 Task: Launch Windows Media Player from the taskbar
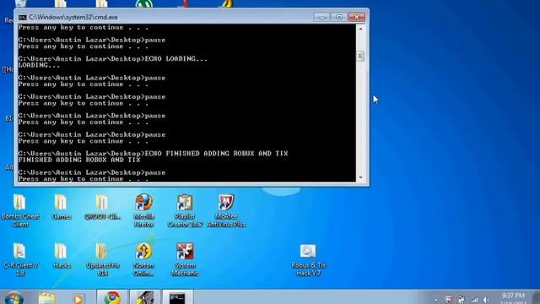[78, 298]
